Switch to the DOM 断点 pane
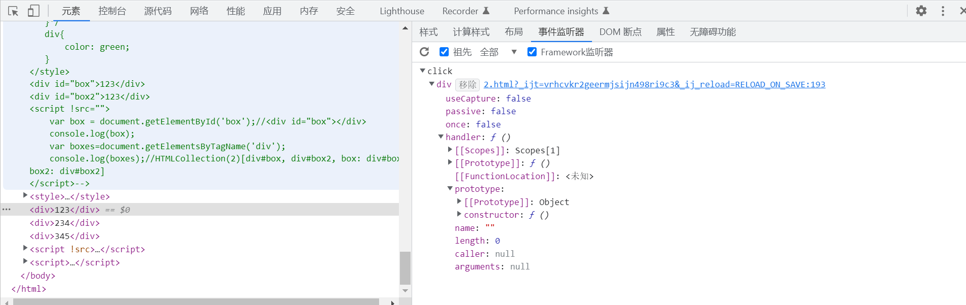The image size is (966, 305). coord(620,32)
